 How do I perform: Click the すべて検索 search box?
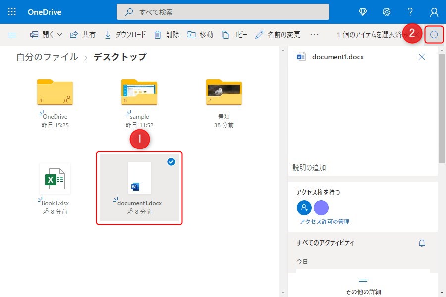tap(223, 12)
